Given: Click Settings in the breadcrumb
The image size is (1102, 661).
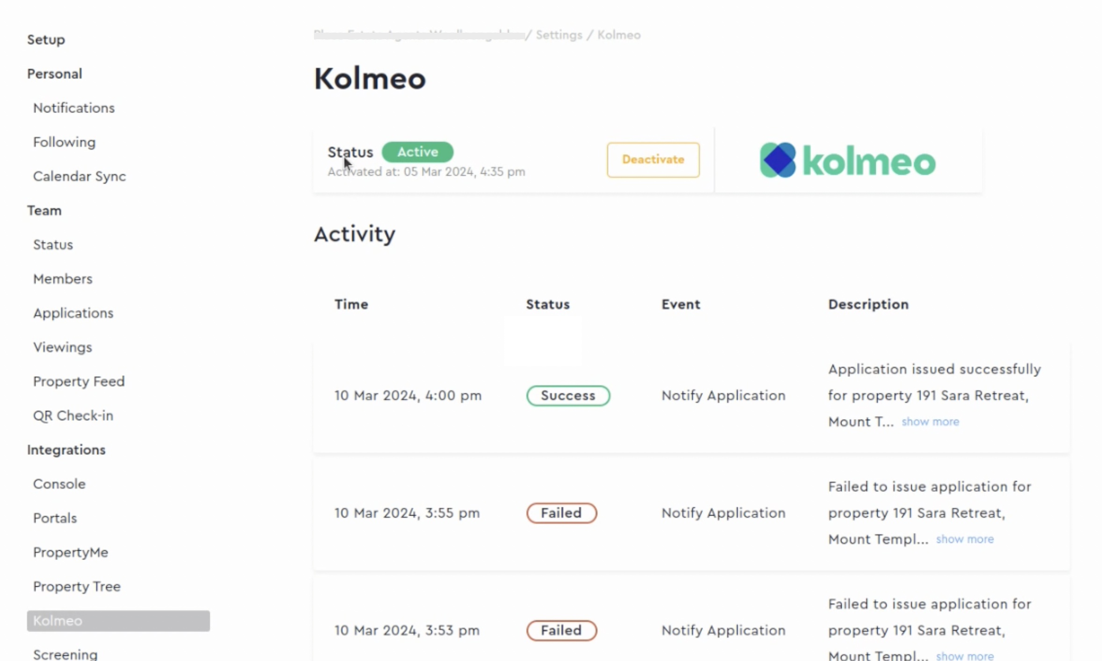Looking at the screenshot, I should pos(559,35).
